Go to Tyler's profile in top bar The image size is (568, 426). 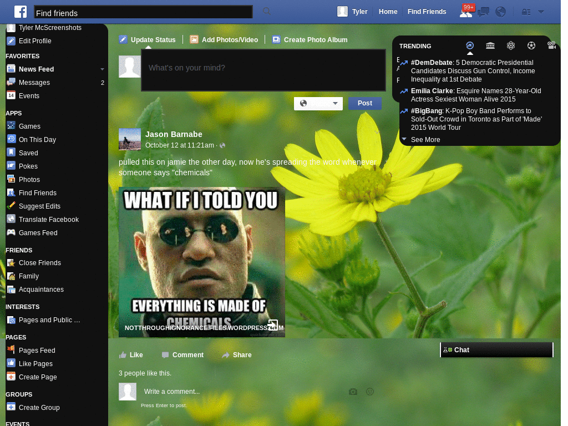coord(352,12)
